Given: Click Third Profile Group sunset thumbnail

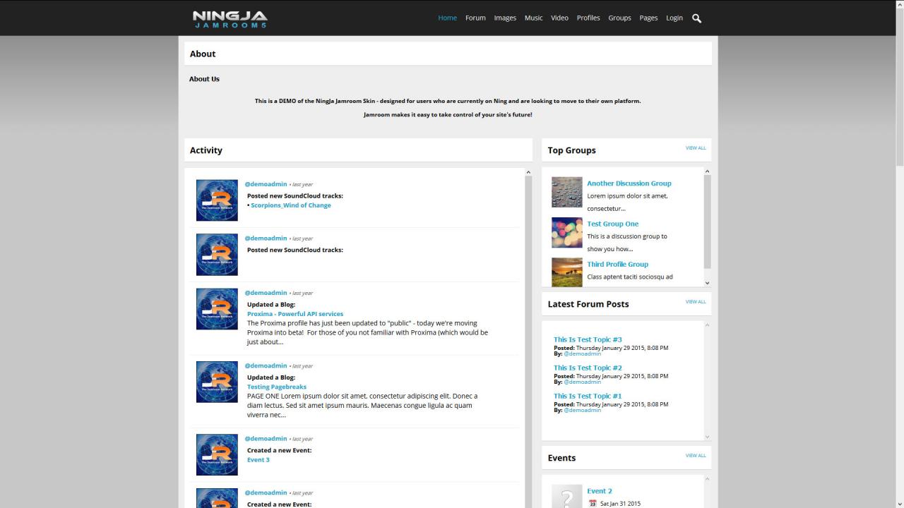Looking at the screenshot, I should 567,272.
